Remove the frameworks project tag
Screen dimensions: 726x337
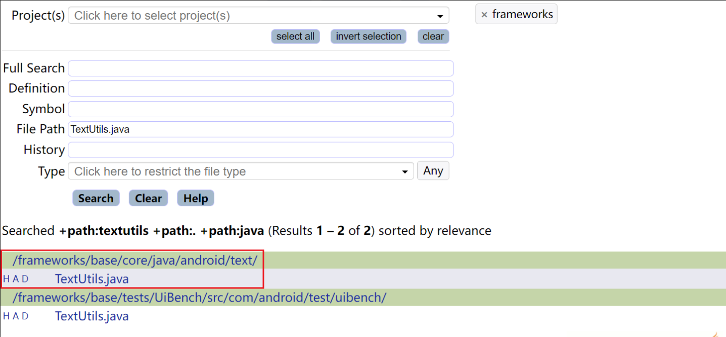pos(484,15)
